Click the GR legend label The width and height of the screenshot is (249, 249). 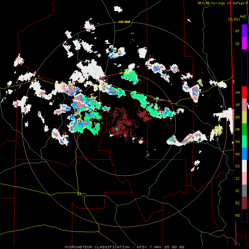[x=237, y=105]
